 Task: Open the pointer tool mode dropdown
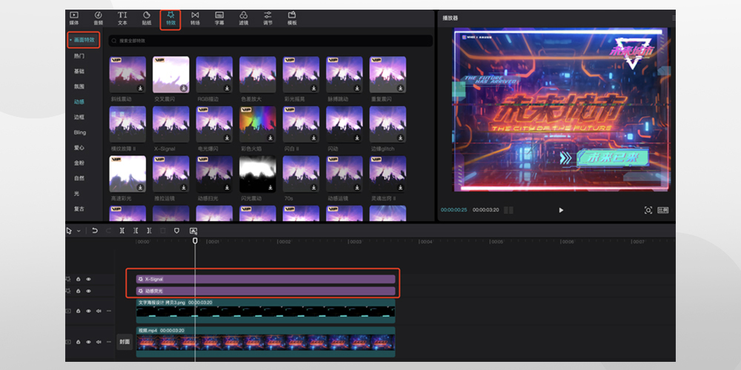point(79,231)
